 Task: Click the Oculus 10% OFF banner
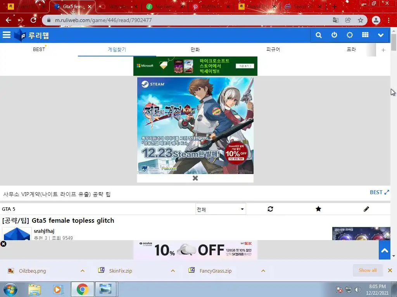click(195, 250)
